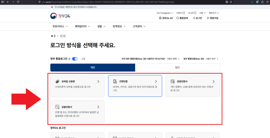Select the 개인 tab
Viewport: 270px width, 138px height.
pos(93,68)
